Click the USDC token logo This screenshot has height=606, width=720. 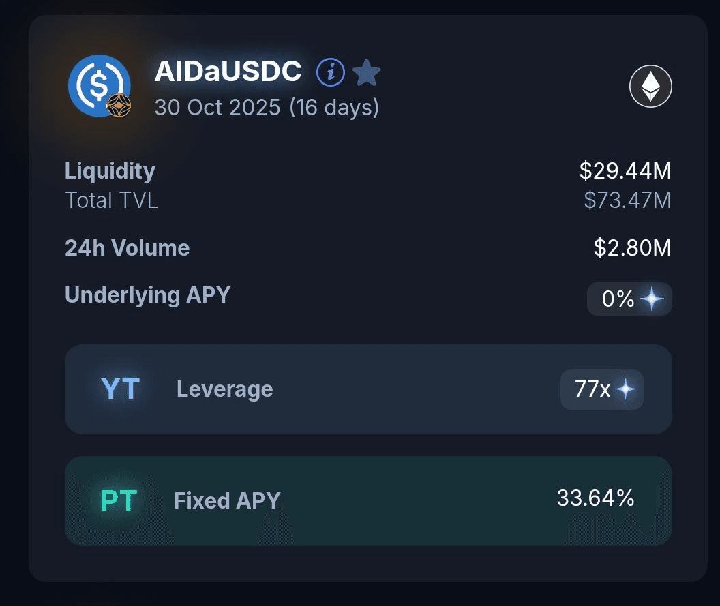tap(97, 84)
